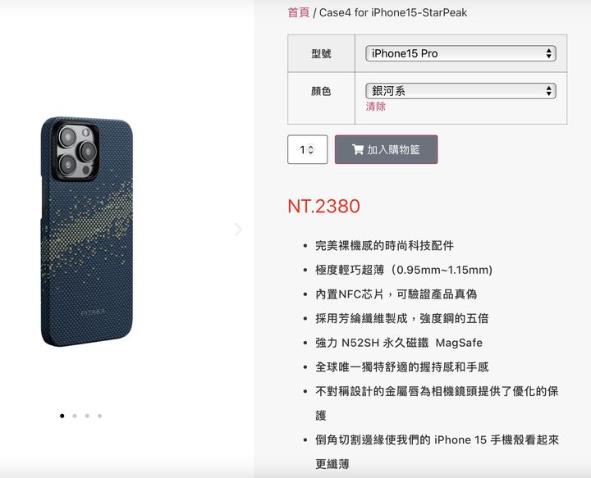Viewport: 591px width, 478px height.
Task: Show next image with right chevron
Action: click(238, 230)
